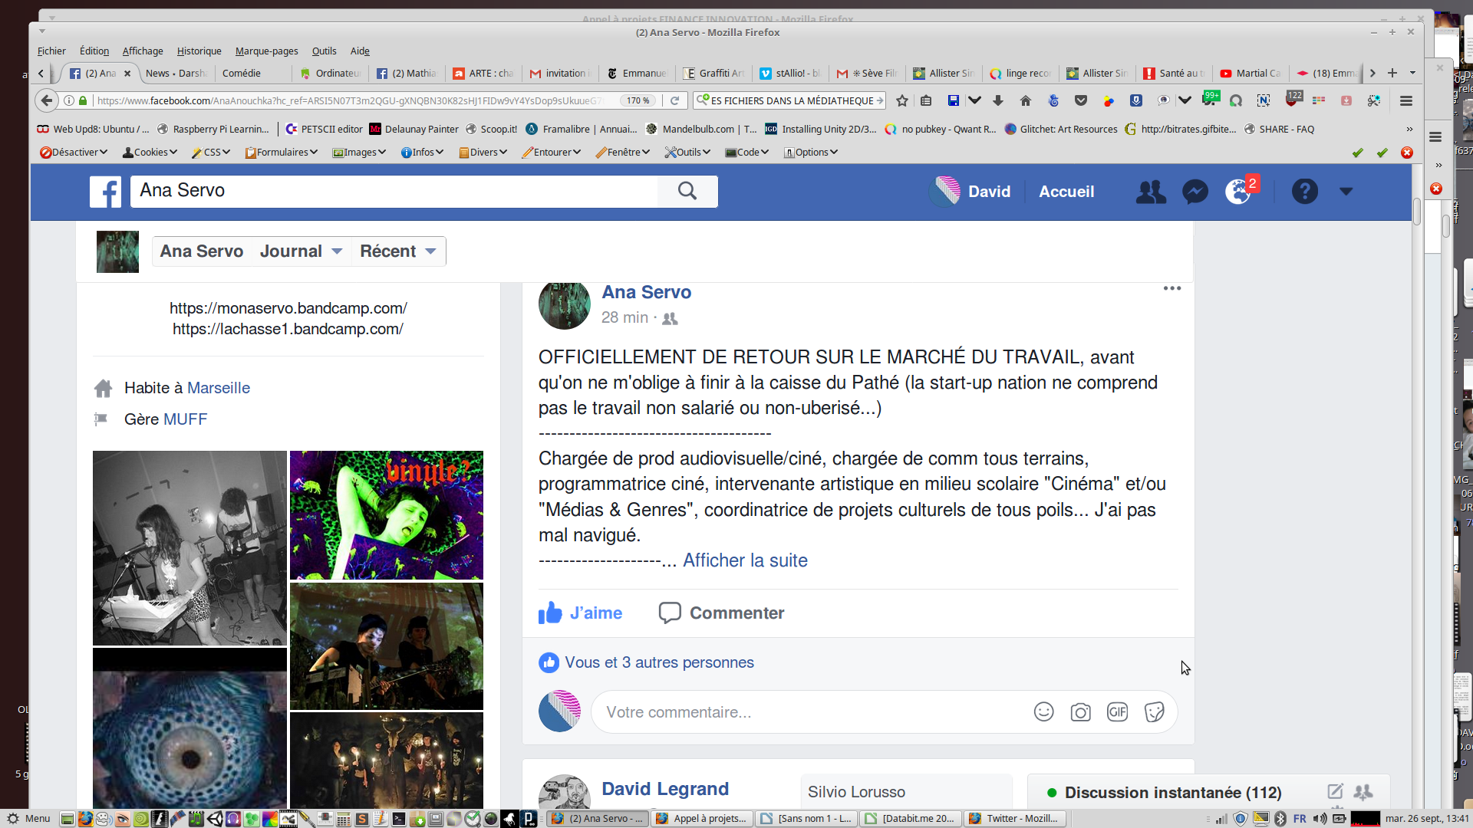
Task: Open the vinyle album artwork thumbnail
Action: click(x=387, y=514)
